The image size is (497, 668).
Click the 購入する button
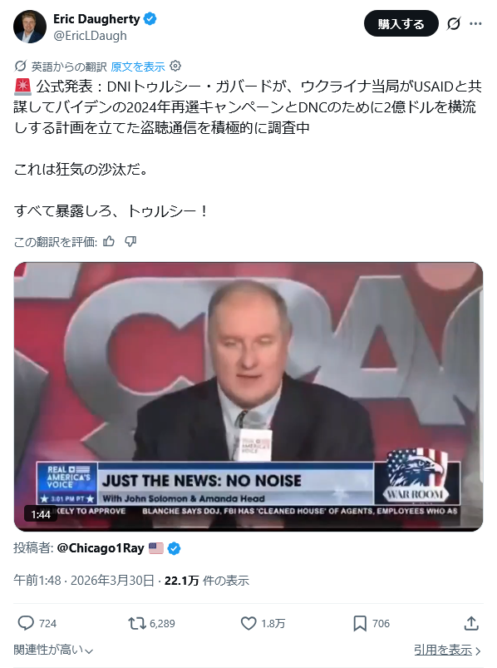tap(401, 23)
